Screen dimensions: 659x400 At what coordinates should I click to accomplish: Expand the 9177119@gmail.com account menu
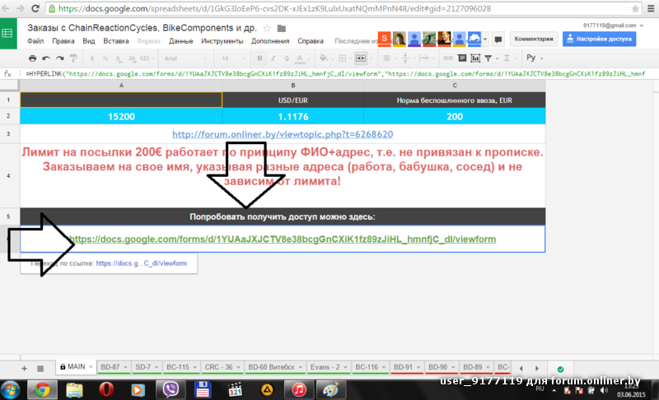tap(613, 26)
